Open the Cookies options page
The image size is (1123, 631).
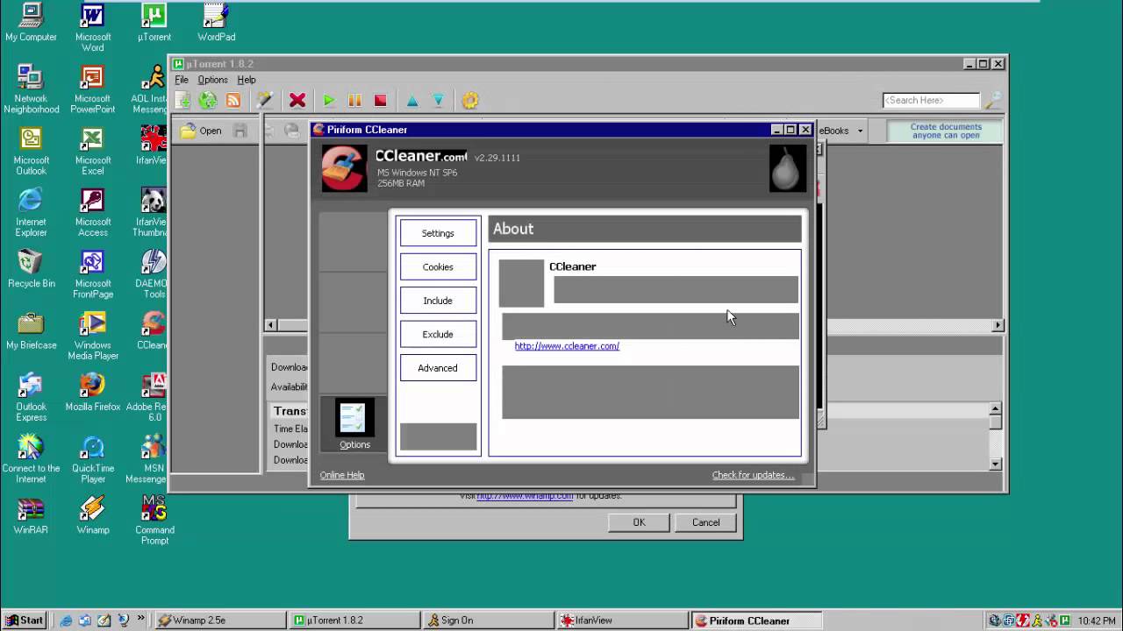tap(438, 267)
